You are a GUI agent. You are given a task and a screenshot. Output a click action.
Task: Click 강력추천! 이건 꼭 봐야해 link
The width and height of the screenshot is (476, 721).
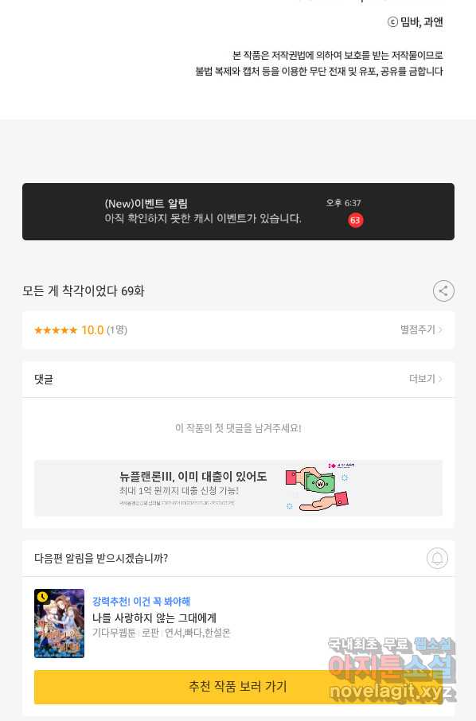141,602
